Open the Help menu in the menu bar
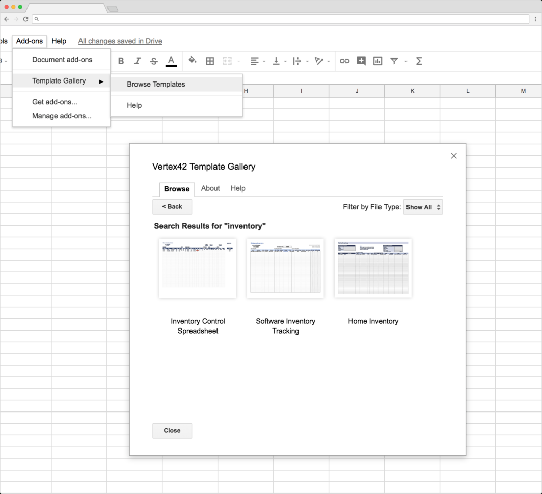This screenshot has height=494, width=542. [x=59, y=41]
